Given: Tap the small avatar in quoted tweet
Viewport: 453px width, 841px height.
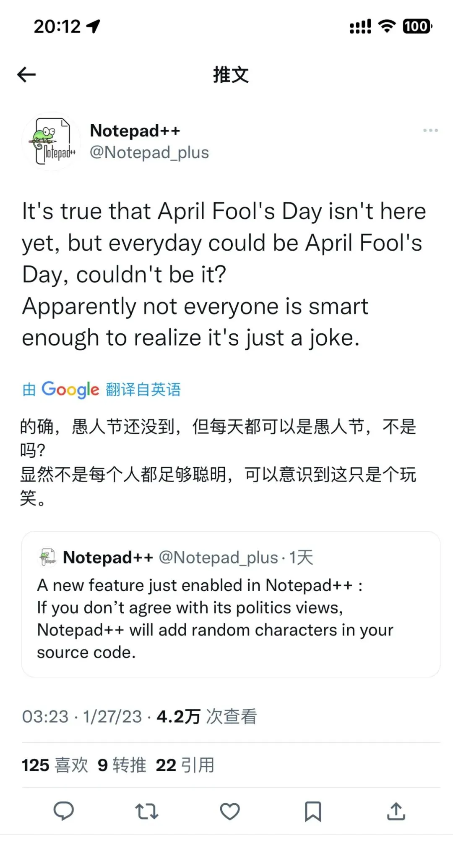Looking at the screenshot, I should click(x=47, y=558).
